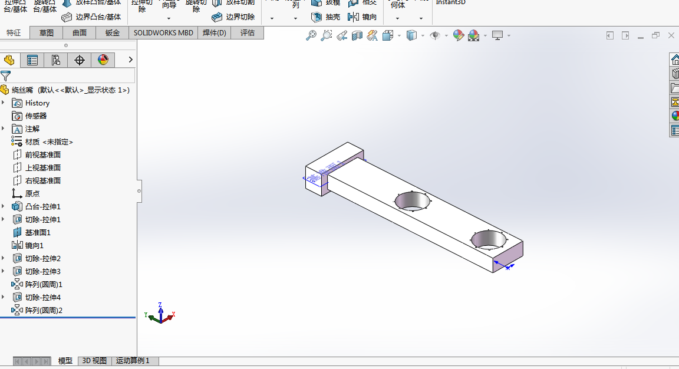Toggle the Section View tool
The height and width of the screenshot is (369, 679).
[357, 35]
